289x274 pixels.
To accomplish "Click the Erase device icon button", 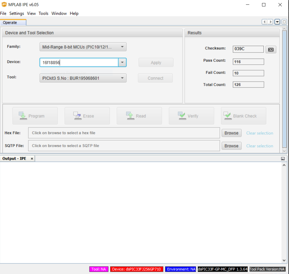I will coord(87,116).
